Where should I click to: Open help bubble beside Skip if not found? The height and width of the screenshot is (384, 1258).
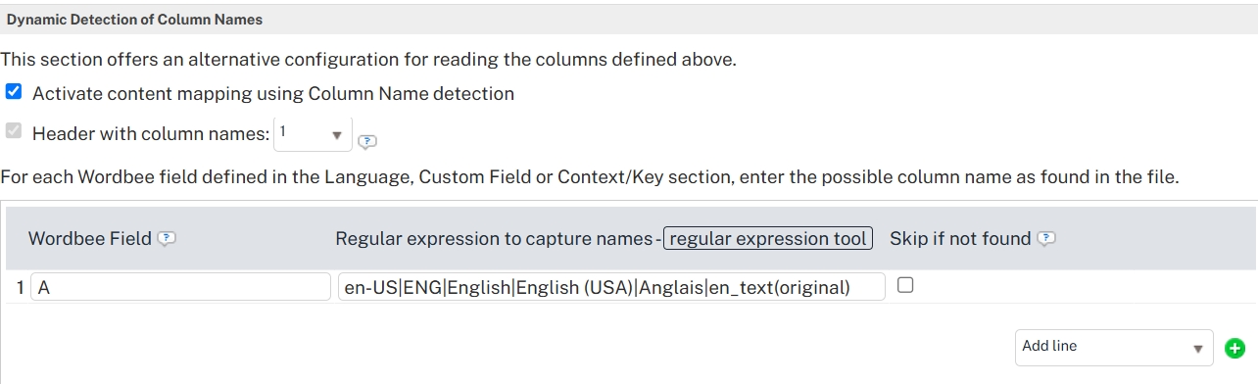[1046, 239]
